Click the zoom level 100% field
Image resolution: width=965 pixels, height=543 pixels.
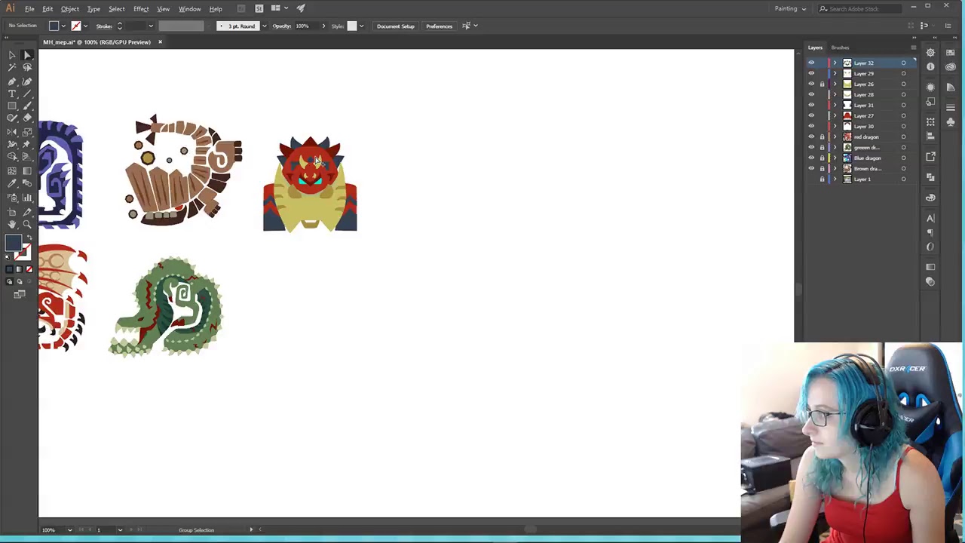53,529
